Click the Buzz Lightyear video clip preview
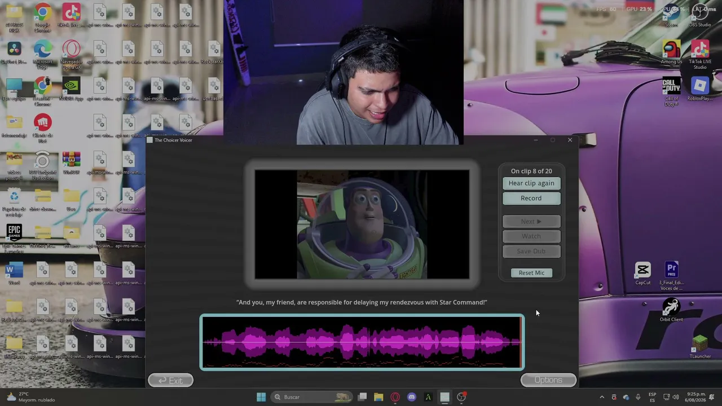This screenshot has height=406, width=722. click(x=362, y=224)
